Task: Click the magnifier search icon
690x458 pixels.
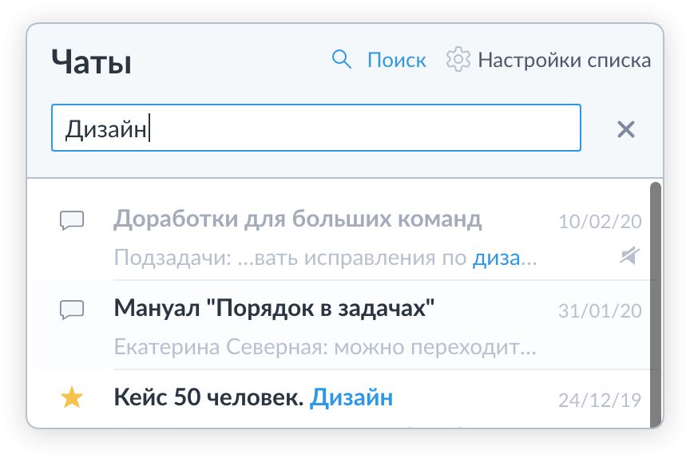Action: [341, 60]
